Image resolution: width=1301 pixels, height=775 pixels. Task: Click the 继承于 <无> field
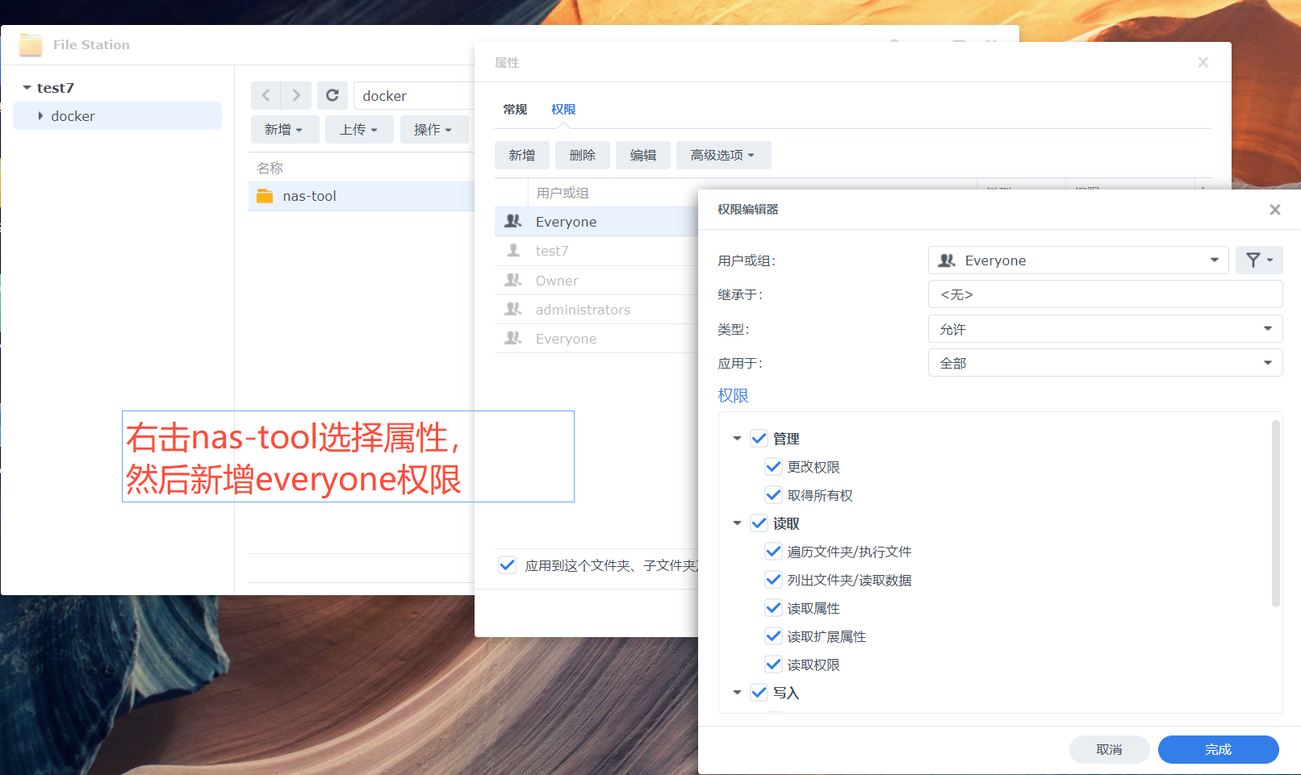1105,294
